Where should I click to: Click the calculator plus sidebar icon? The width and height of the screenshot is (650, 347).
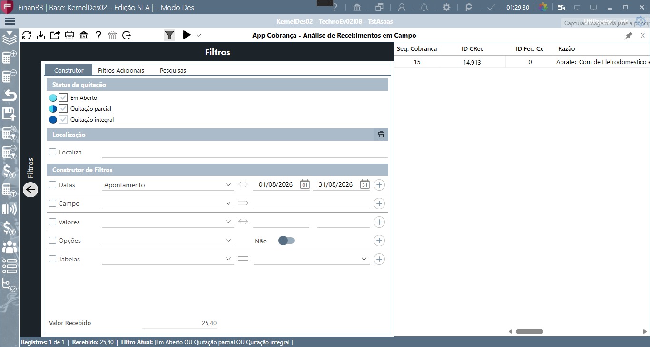tap(10, 58)
